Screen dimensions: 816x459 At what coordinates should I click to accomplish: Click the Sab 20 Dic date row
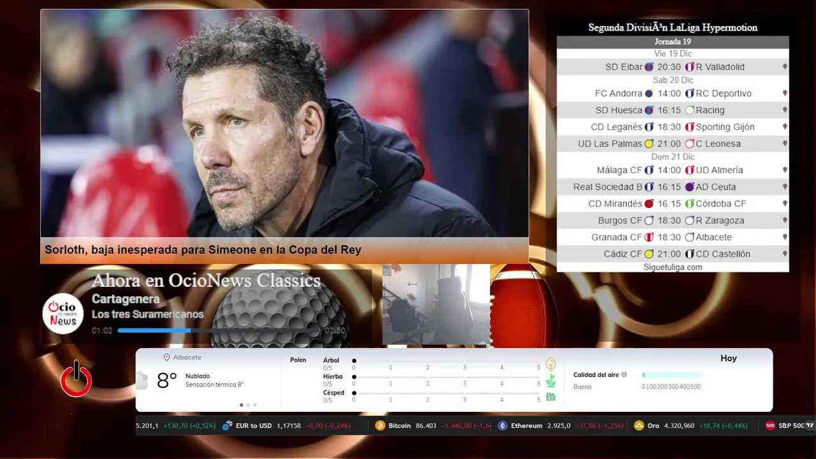point(673,80)
